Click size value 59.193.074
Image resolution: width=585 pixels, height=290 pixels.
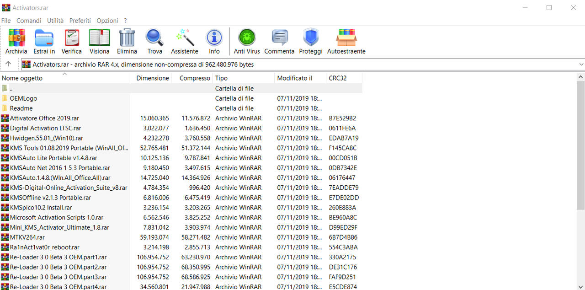(x=154, y=237)
